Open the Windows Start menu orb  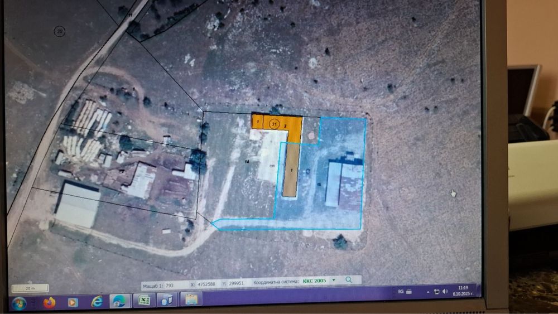(18, 303)
